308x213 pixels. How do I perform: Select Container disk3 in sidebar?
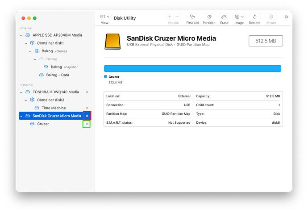click(55, 100)
